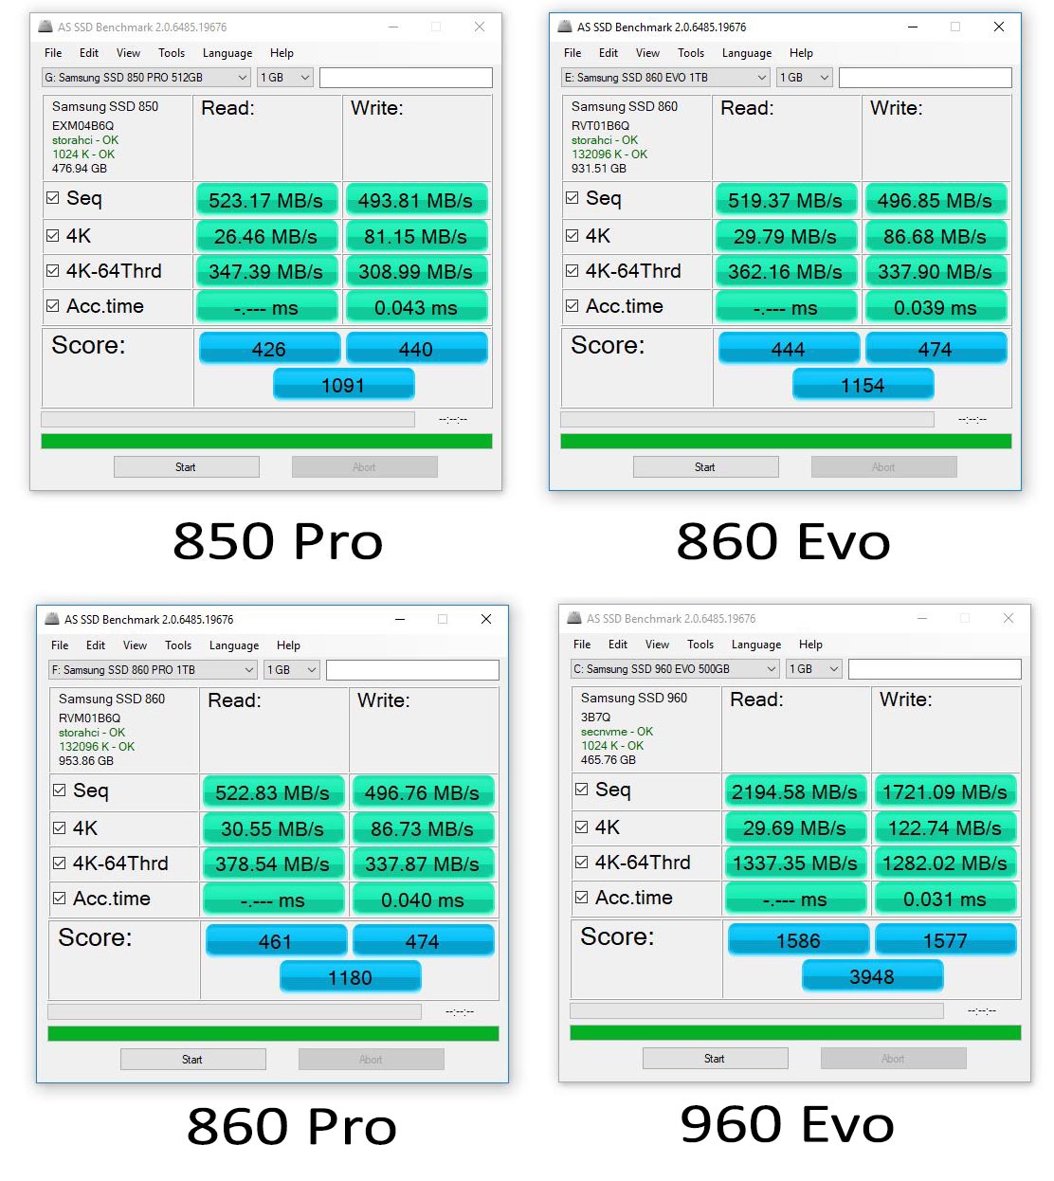Click Start in the 960 EVO window
The width and height of the screenshot is (1054, 1181).
tap(716, 1058)
